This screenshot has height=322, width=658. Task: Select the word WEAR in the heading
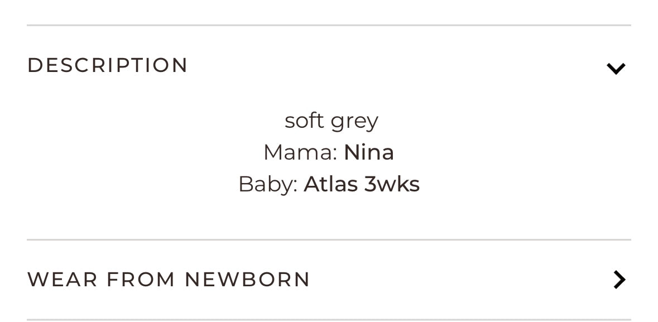pos(63,280)
